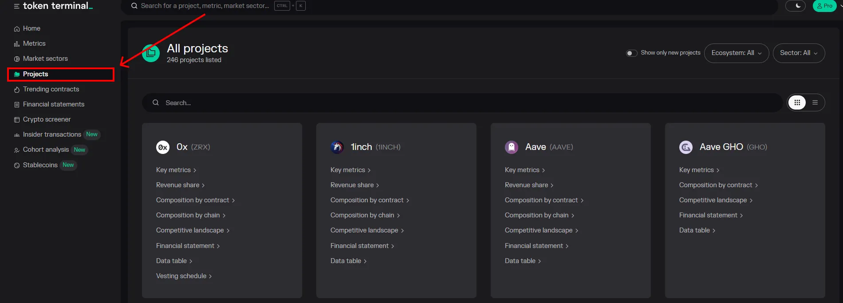Click the Market sectors pie icon
The width and height of the screenshot is (843, 303).
pos(17,59)
